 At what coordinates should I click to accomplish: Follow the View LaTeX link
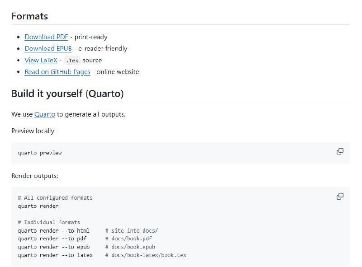[x=41, y=60]
